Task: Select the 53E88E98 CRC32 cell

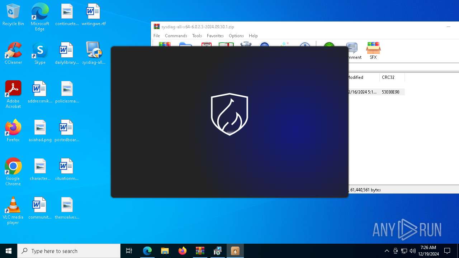Action: [x=391, y=92]
